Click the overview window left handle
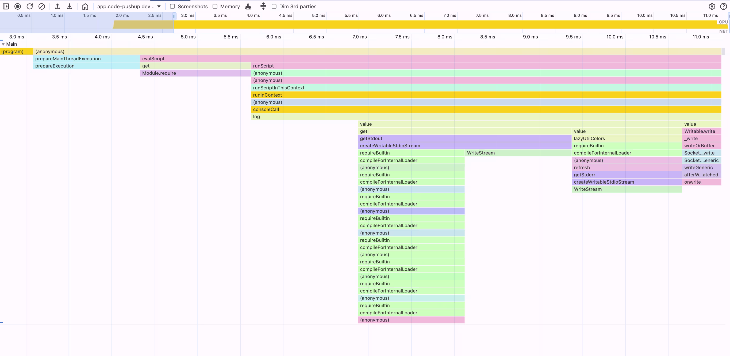The image size is (730, 356). click(174, 16)
